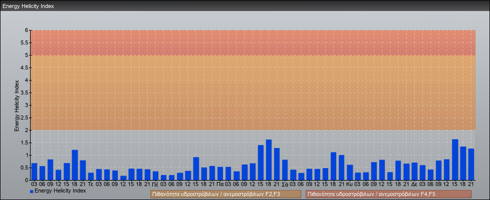Select the Κυ day label on x-axis

349,184
